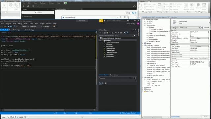Image resolution: width=211 pixels, height=119 pixels.
Task: Switch to the Team Explorer tab
Action: point(114,75)
